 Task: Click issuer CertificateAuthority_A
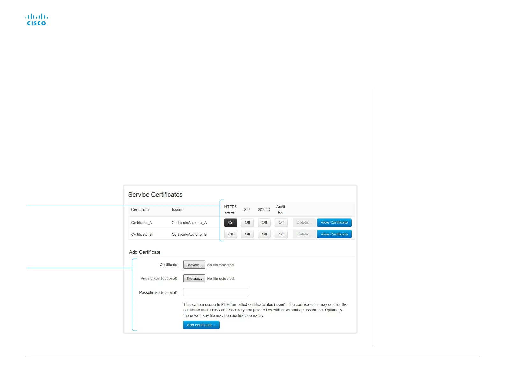pyautogui.click(x=189, y=223)
